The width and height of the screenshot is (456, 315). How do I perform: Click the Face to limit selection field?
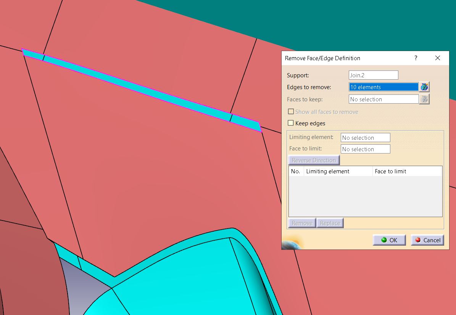click(365, 149)
